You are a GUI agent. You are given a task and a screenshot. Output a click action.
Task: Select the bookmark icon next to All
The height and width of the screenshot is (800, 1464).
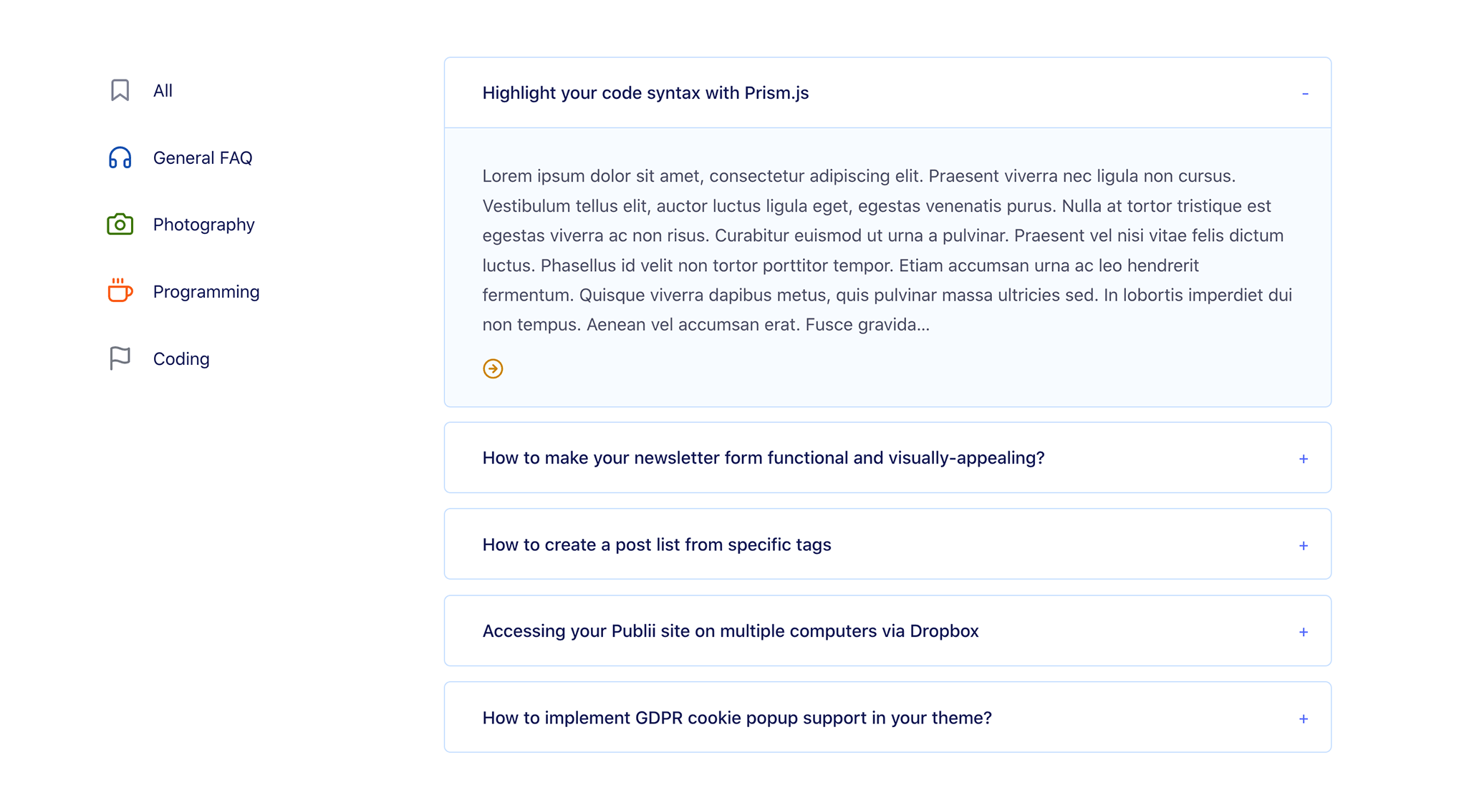pos(120,90)
